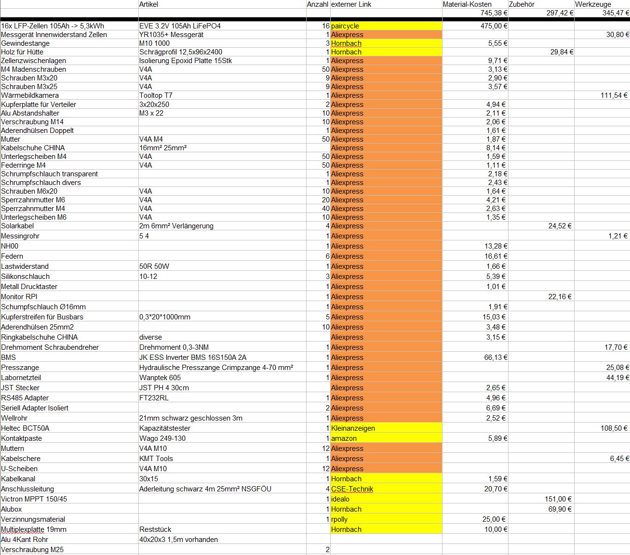Open the Kleinanzeigen link cell

pos(386,428)
